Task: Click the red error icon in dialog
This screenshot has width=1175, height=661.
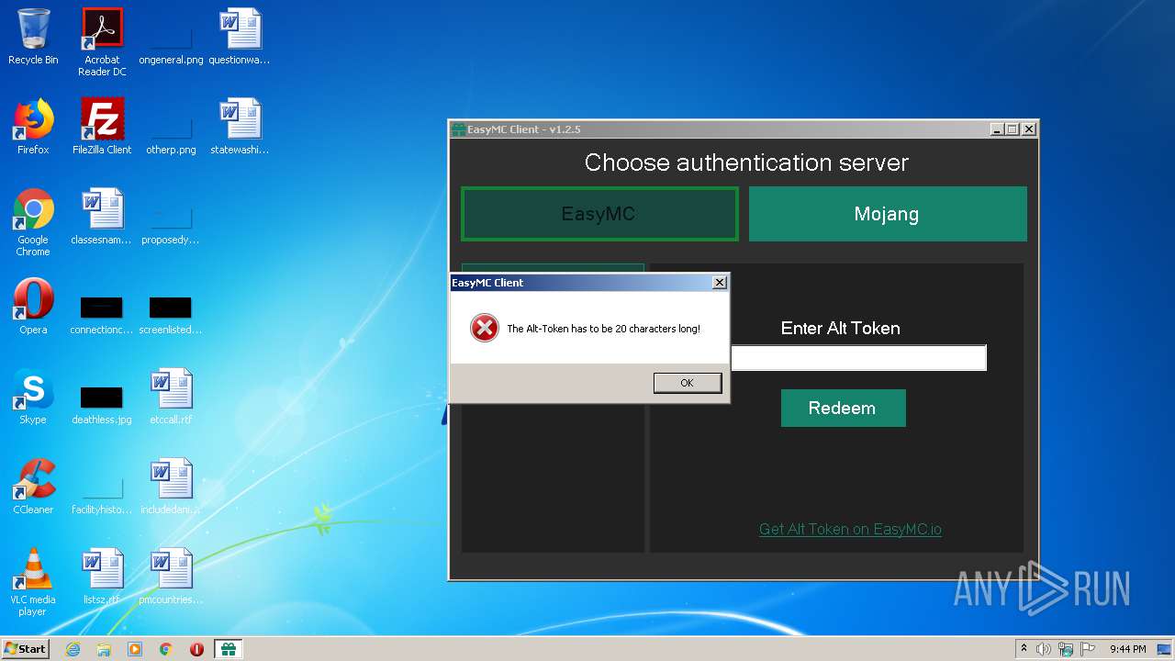Action: tap(484, 328)
